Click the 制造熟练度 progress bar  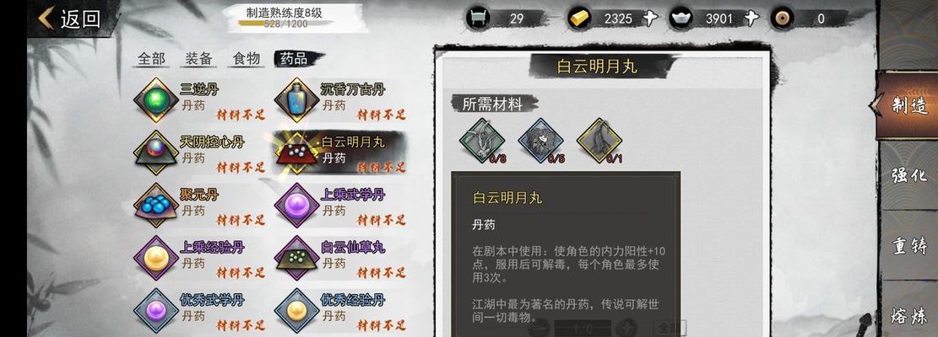tap(285, 24)
